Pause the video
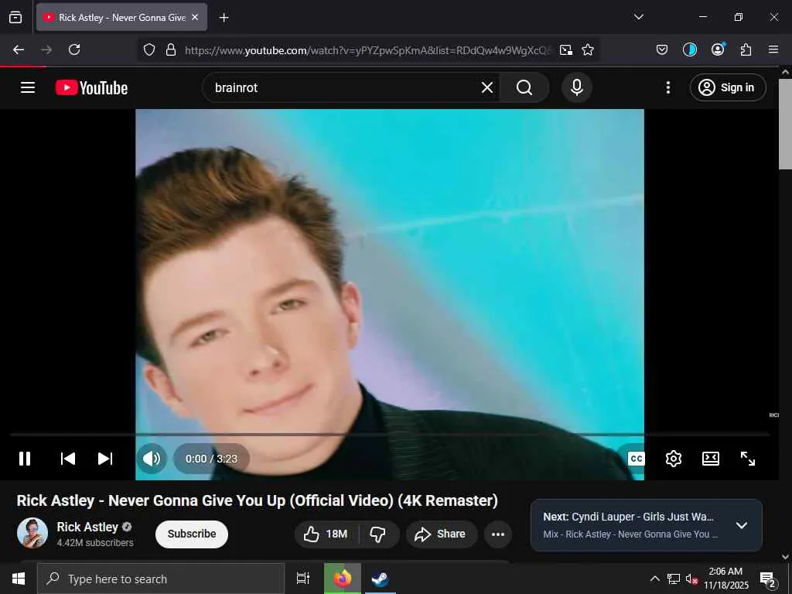Screen dimensions: 792x594 (25, 459)
